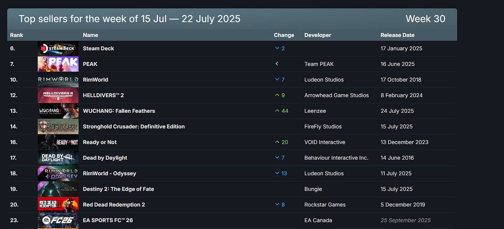Select the left chevron beside PEAK
Viewport: 504px width, 229px height.
click(x=277, y=64)
